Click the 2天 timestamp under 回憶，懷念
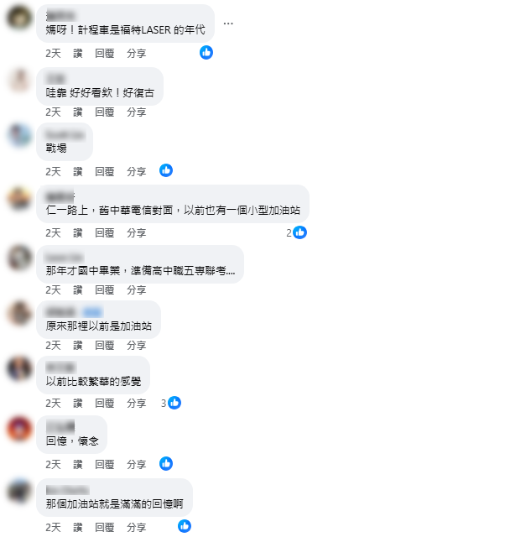Screen dimensions: 505x537 [x=53, y=464]
